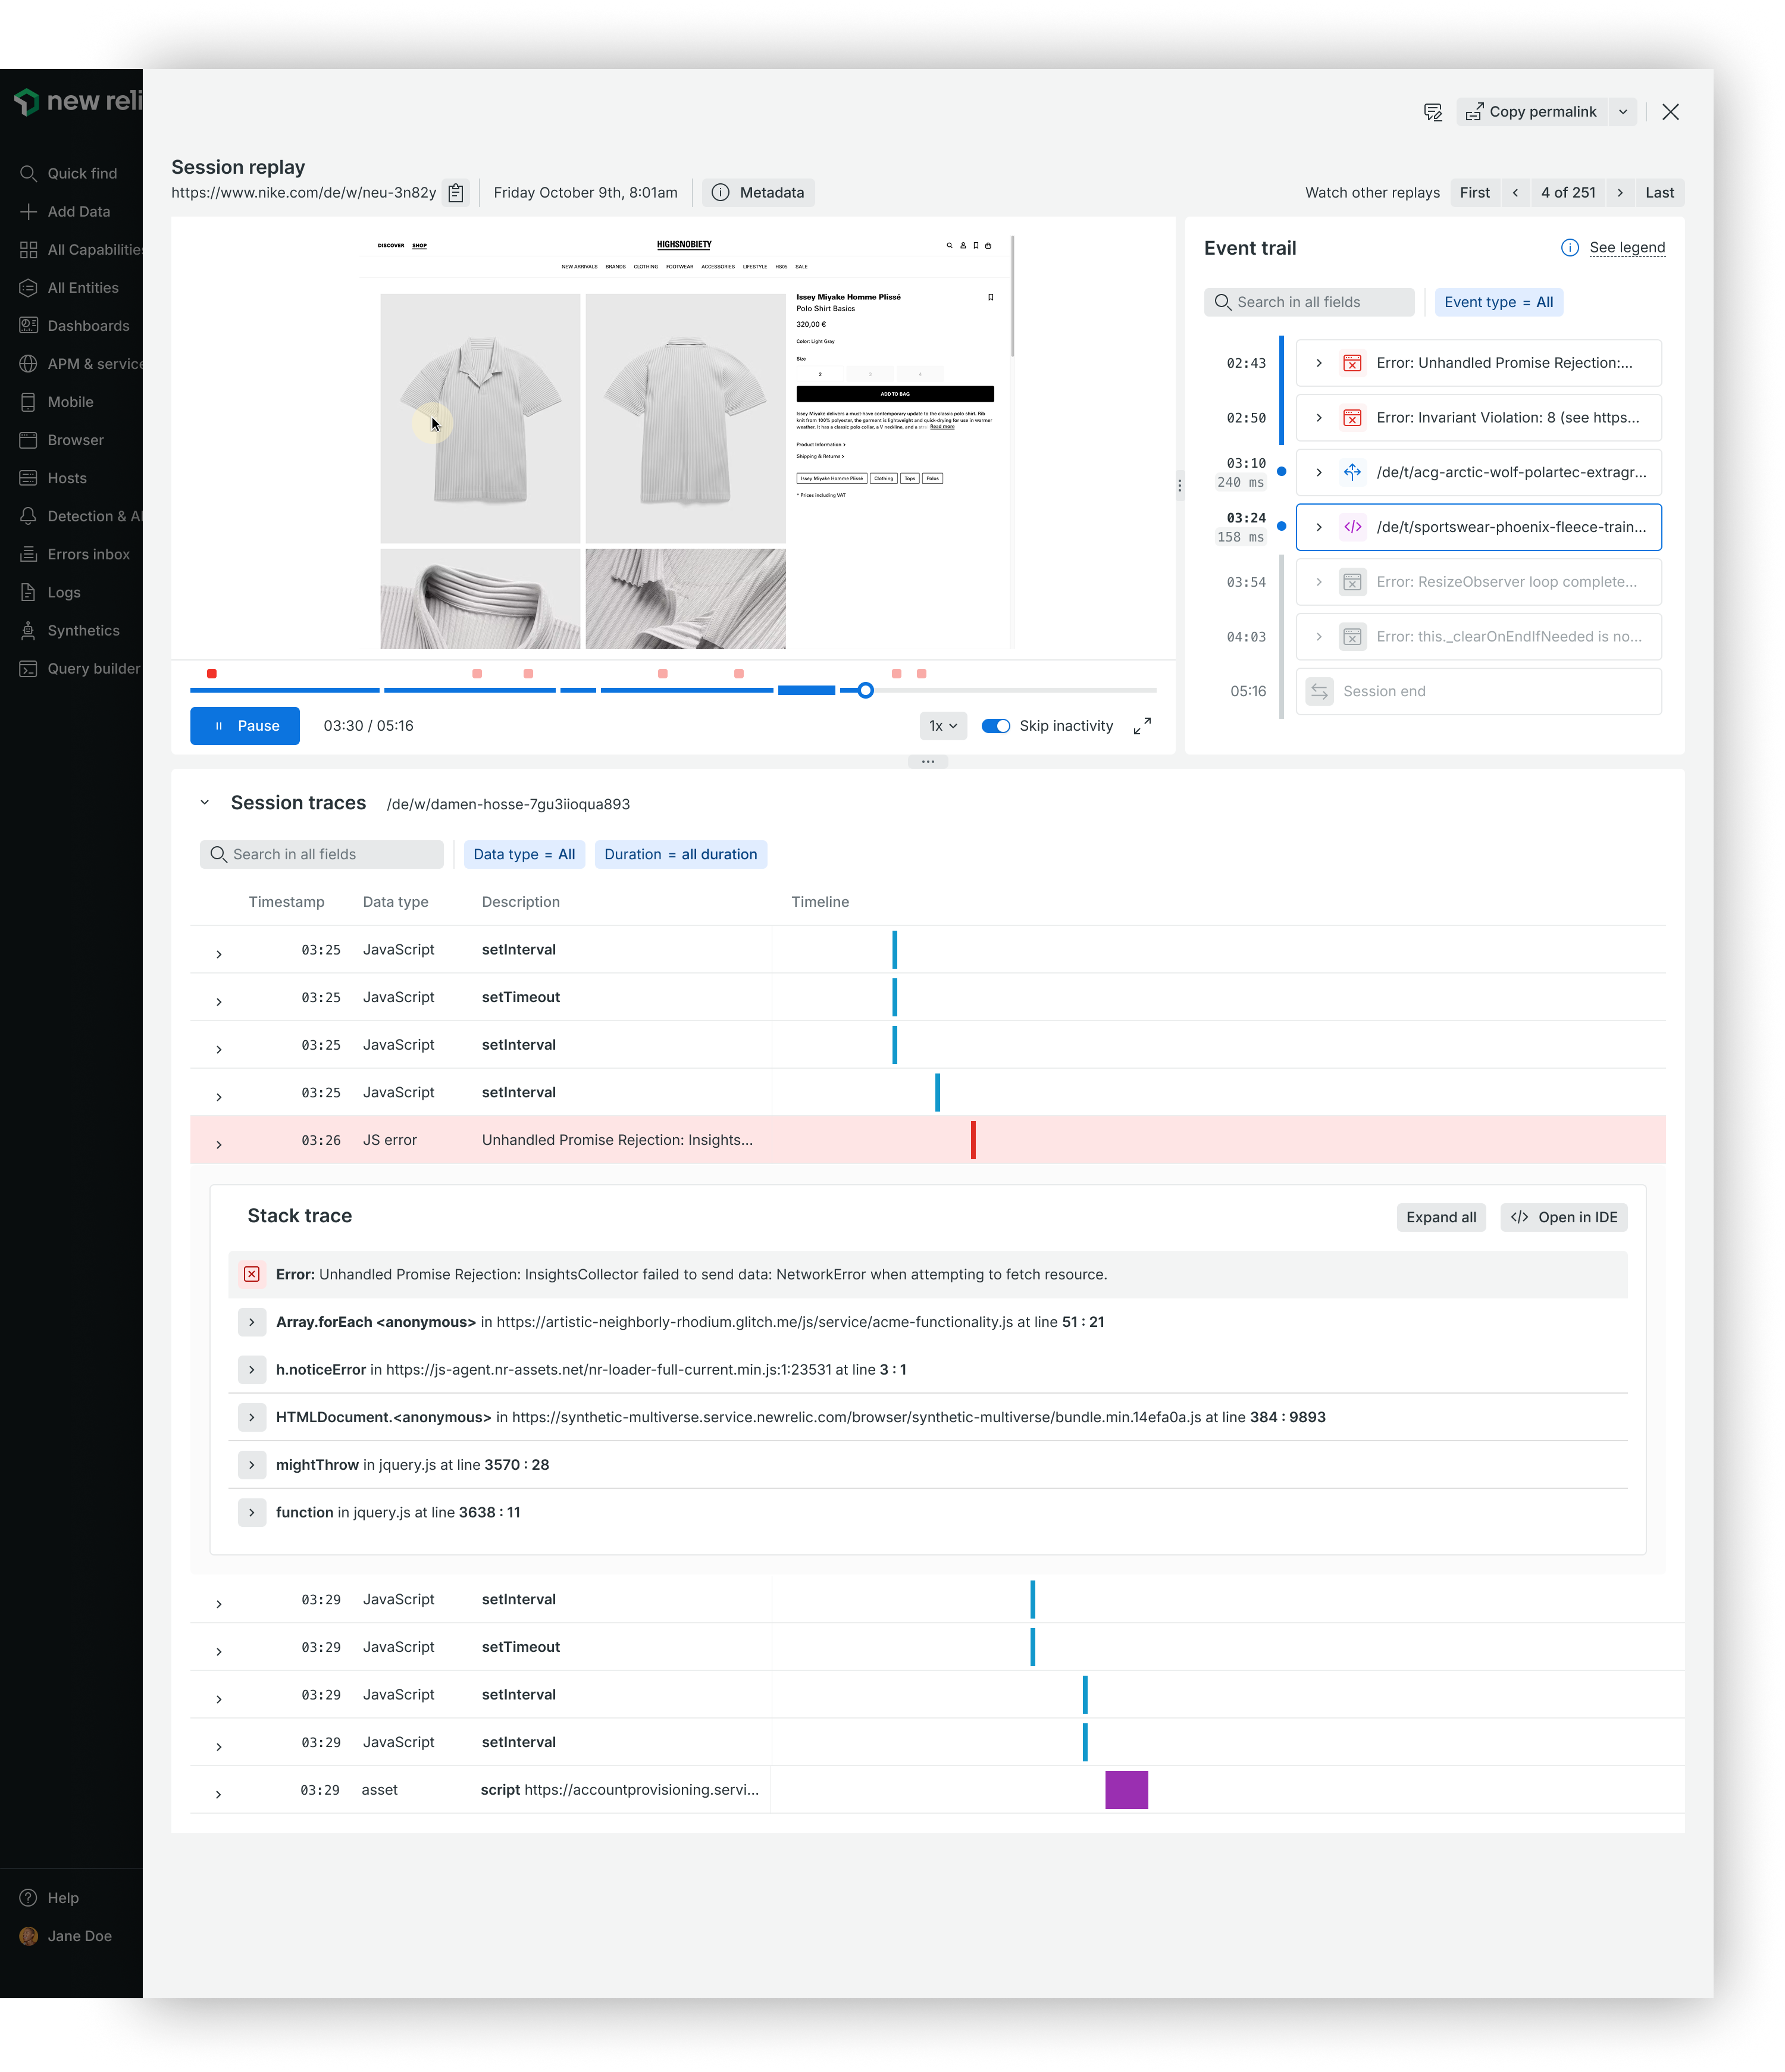Image resolution: width=1785 pixels, height=2072 pixels.
Task: Enter fullscreen replay mode
Action: coord(1142,726)
